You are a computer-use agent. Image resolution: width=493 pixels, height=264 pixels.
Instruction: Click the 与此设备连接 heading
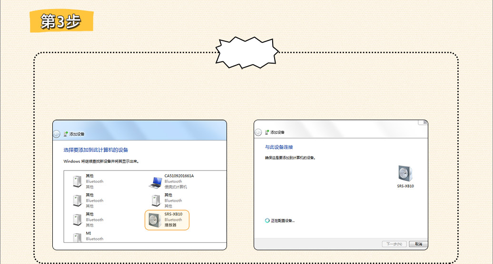pos(279,147)
